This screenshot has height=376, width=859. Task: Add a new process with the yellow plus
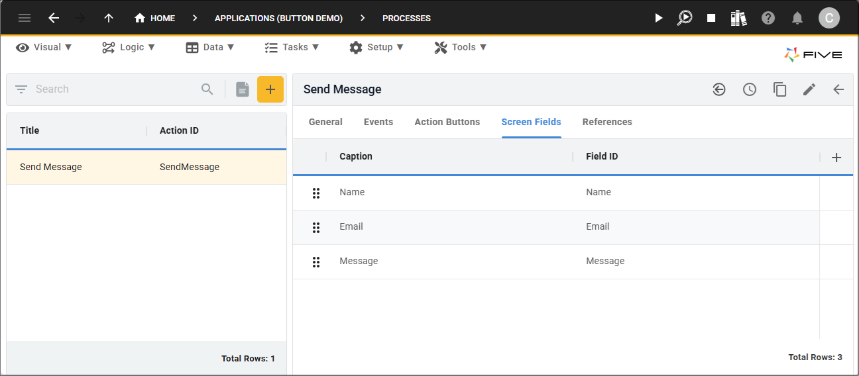click(x=270, y=89)
